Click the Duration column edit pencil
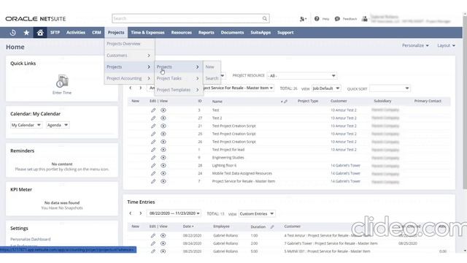The image size is (467, 263). pyautogui.click(x=272, y=227)
